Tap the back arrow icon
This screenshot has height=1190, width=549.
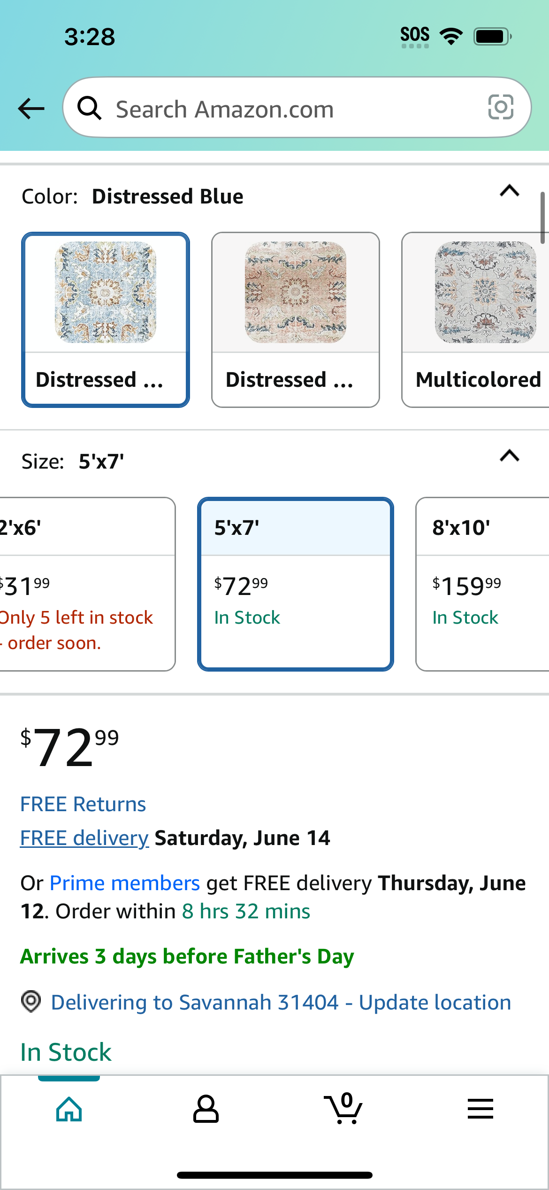point(31,109)
